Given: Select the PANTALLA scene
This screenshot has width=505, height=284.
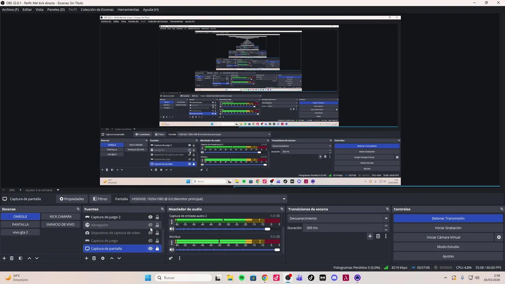Looking at the screenshot, I should point(21,224).
